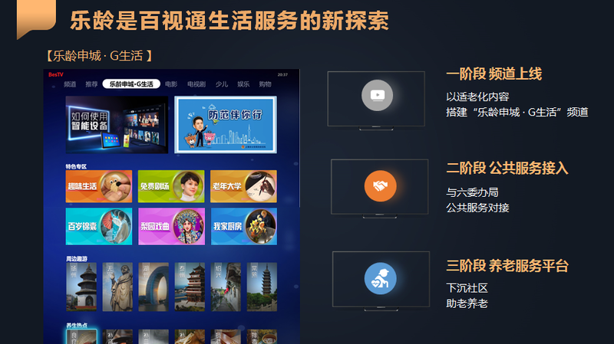
Task: Open the 老年大学 tile
Action: (243, 186)
